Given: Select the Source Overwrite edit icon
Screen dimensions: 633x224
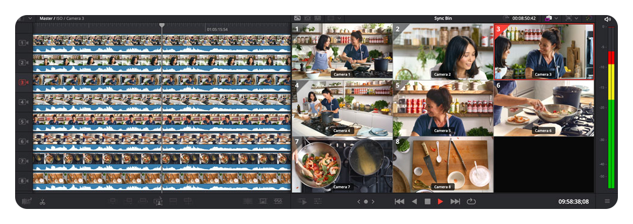Looking at the screenshot, I should pos(188,202).
